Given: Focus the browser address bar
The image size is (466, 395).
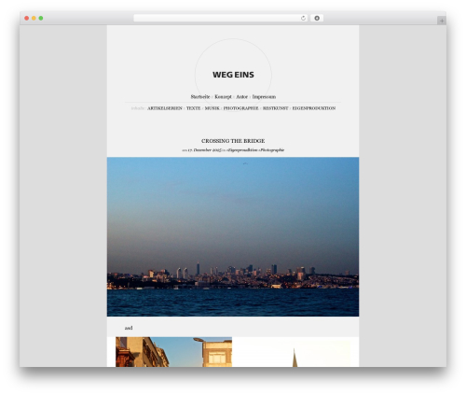Looking at the screenshot, I should (221, 19).
